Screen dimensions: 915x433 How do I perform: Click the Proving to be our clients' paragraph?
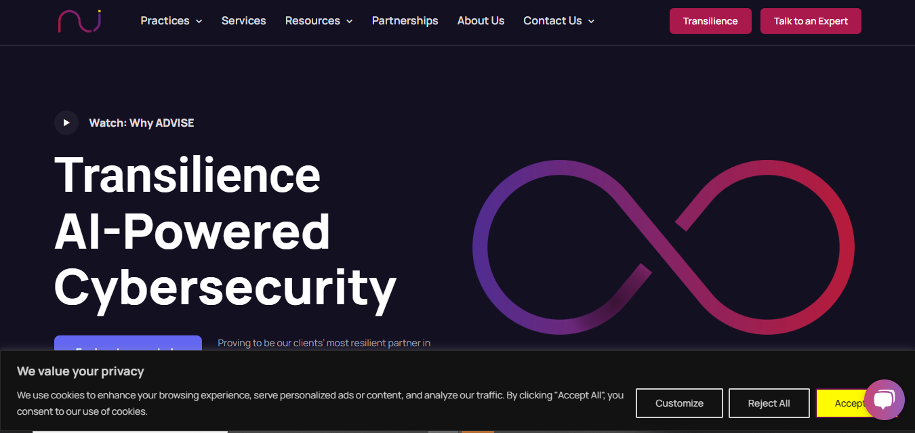(x=324, y=344)
